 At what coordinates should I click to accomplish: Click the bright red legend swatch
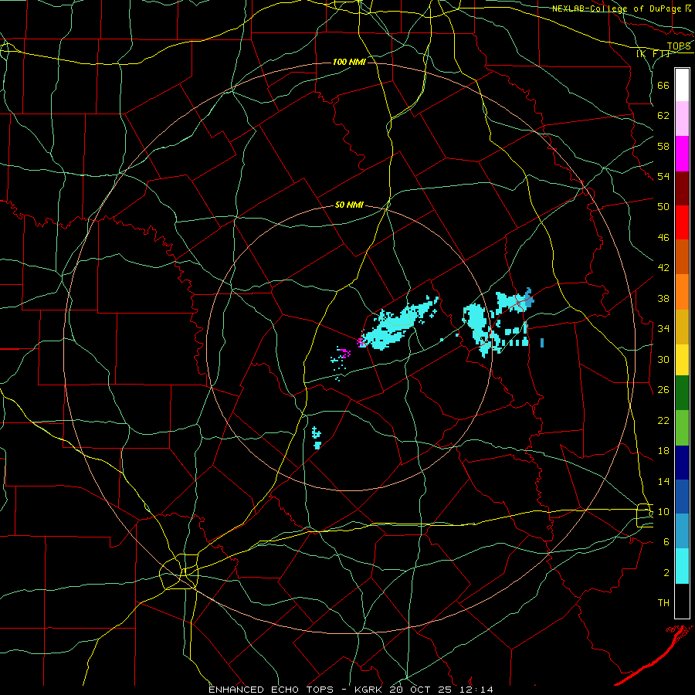click(x=682, y=222)
